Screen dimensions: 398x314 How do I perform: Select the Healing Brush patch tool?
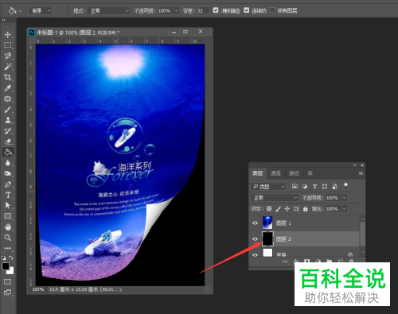pyautogui.click(x=8, y=99)
